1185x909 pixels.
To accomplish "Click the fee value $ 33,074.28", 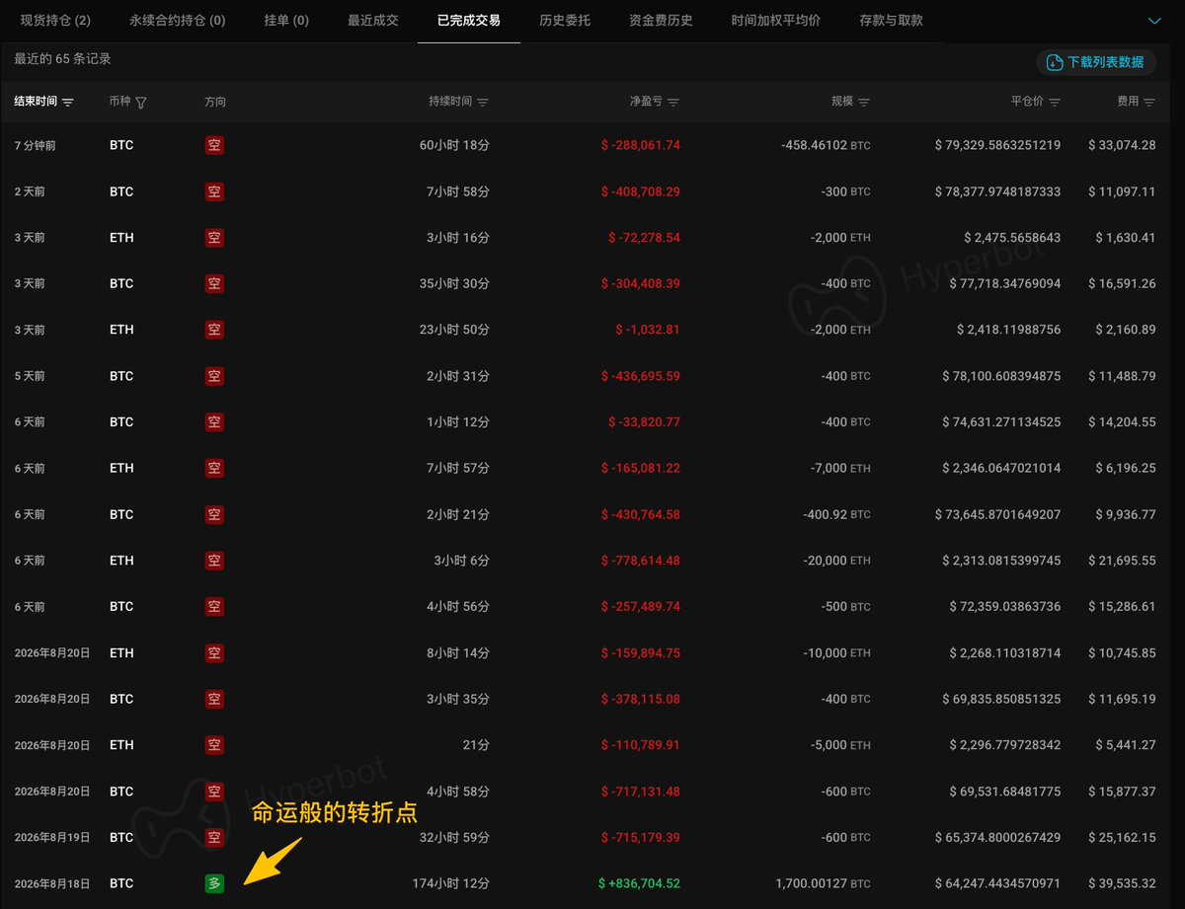I will pos(1122,145).
